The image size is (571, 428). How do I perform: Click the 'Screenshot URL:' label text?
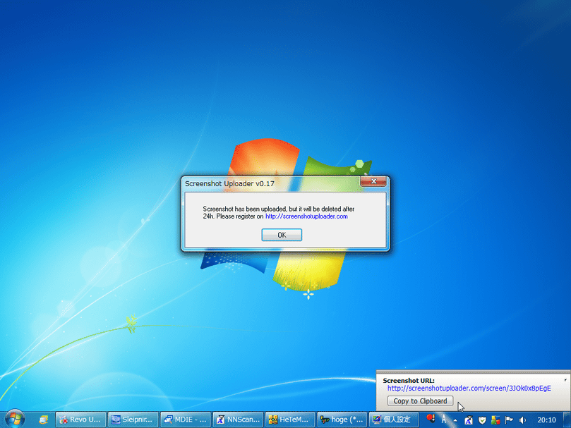(x=409, y=381)
